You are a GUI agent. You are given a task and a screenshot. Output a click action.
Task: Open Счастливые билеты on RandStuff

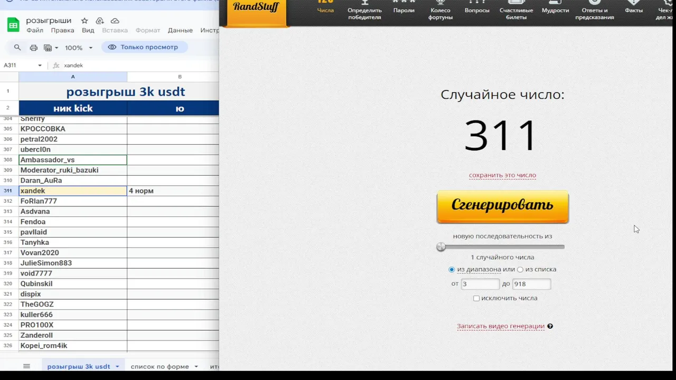516,11
